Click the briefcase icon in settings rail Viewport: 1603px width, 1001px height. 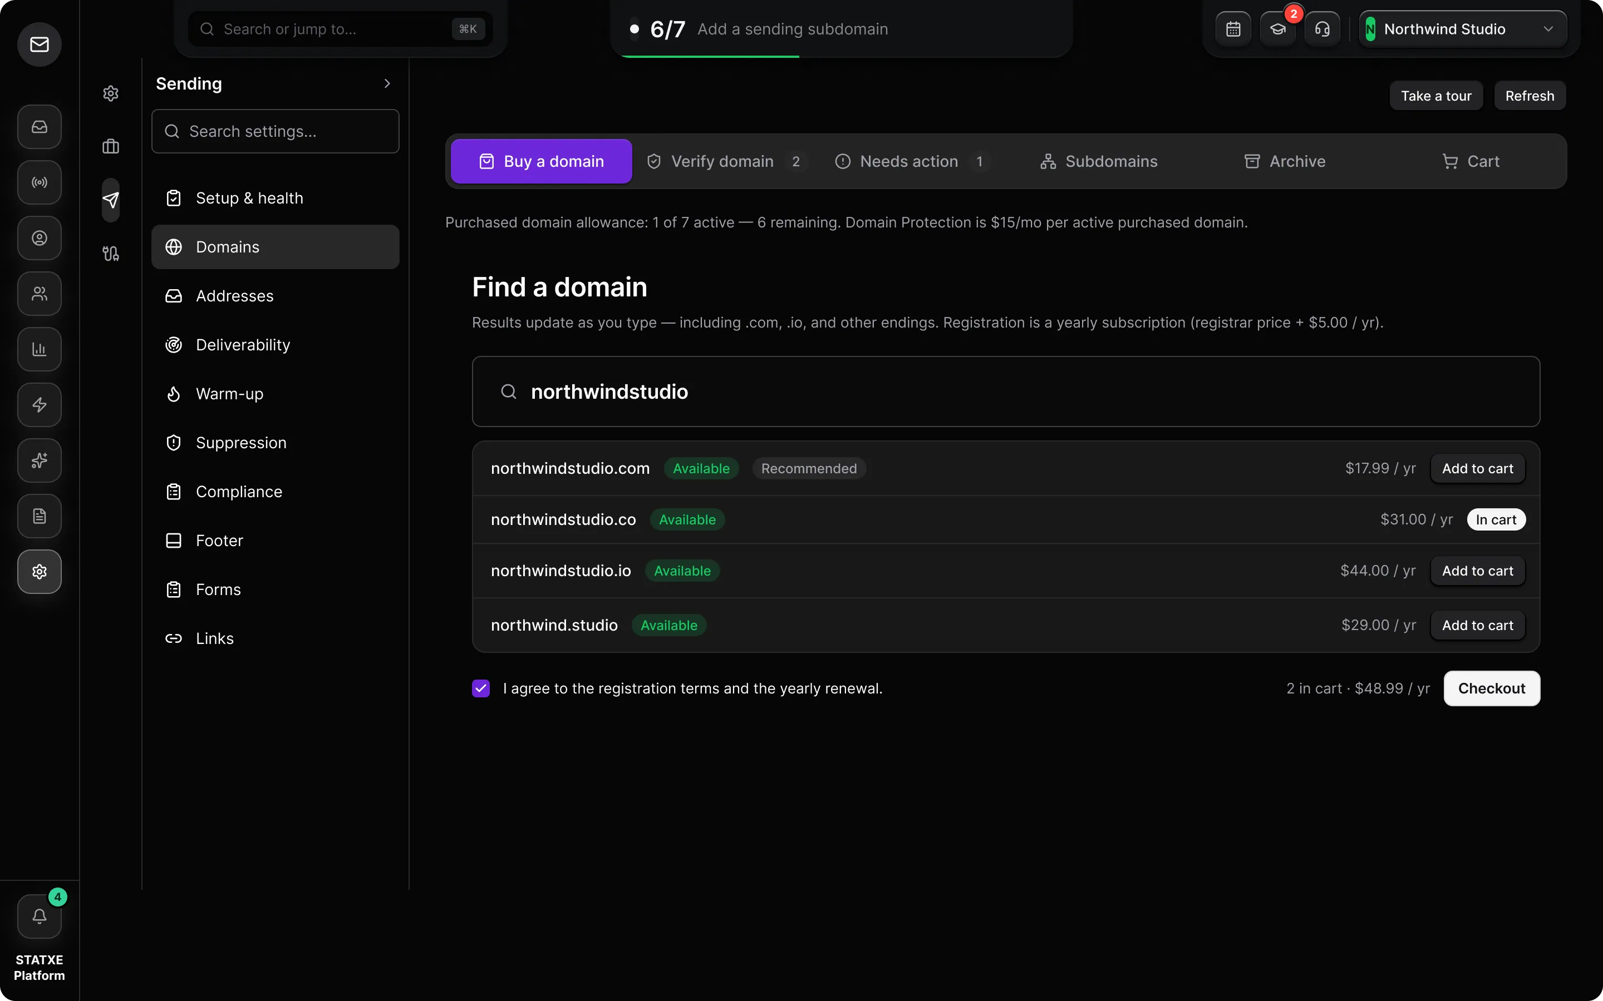point(111,146)
